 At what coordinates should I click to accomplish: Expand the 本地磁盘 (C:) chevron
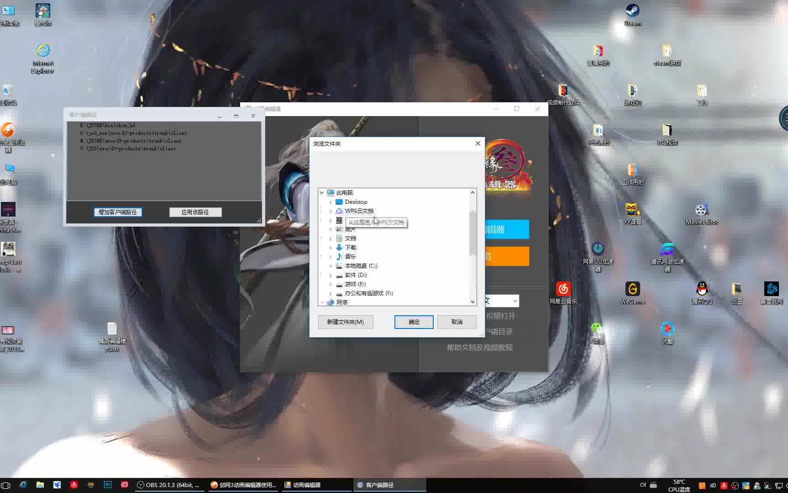[331, 266]
